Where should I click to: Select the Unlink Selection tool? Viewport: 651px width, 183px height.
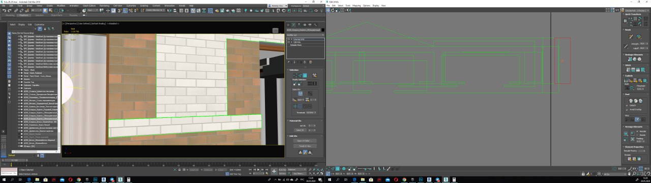(21, 10)
